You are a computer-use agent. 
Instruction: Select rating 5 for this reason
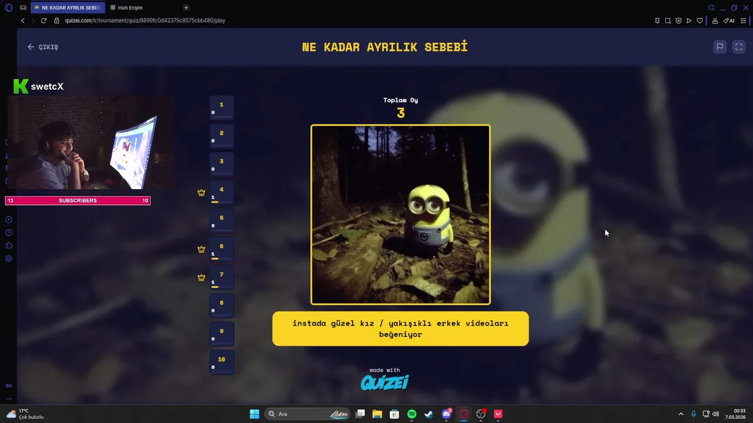point(222,221)
